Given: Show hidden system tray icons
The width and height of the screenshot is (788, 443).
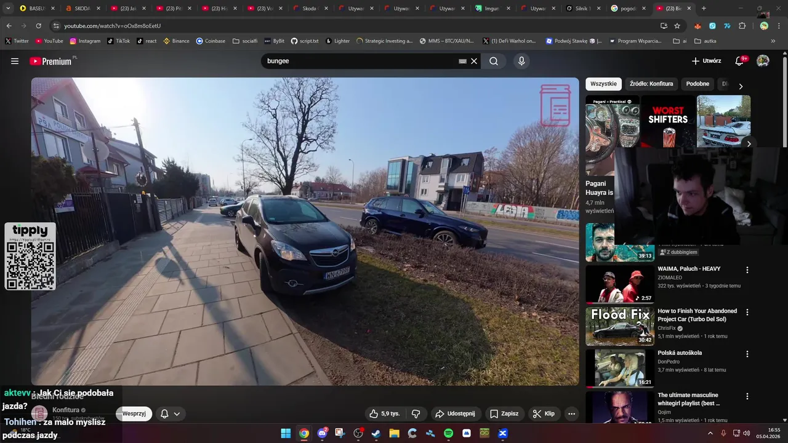Looking at the screenshot, I should pos(710,433).
